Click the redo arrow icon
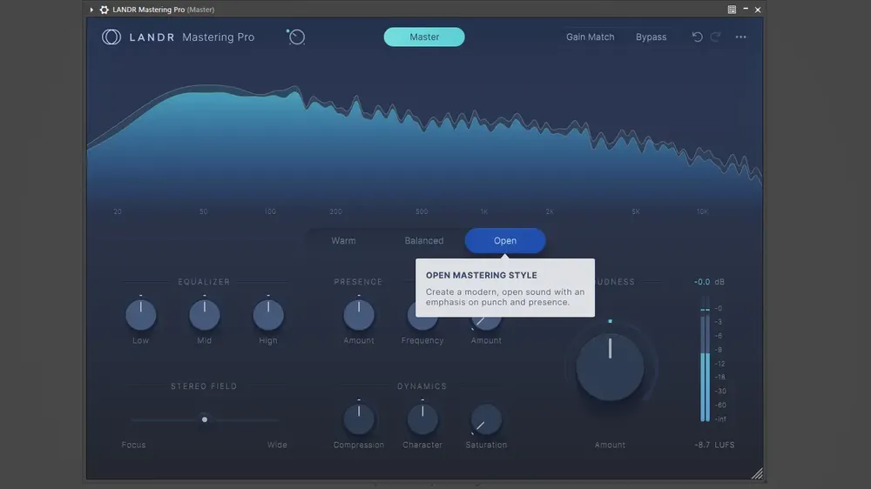 [x=715, y=37]
